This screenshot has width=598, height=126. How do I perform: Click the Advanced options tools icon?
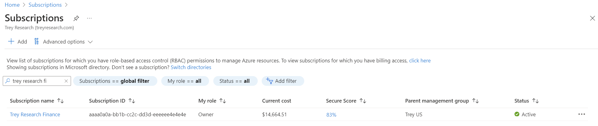pos(36,41)
